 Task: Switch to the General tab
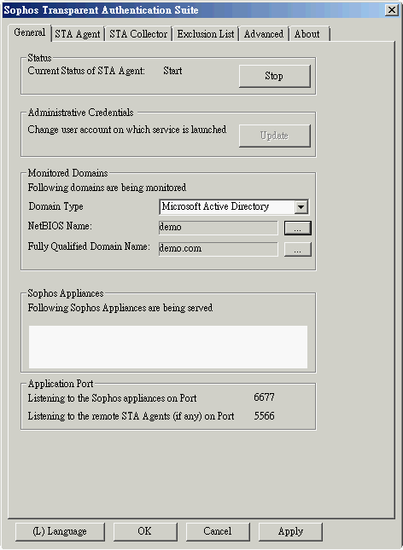30,33
